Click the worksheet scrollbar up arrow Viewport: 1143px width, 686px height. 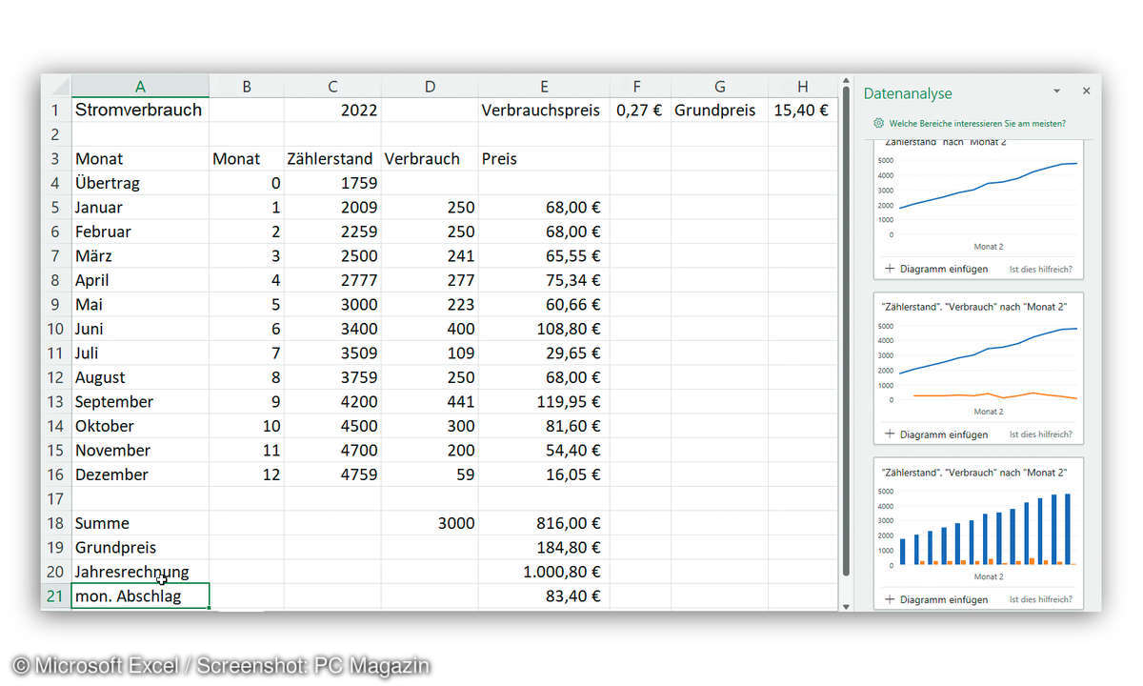point(845,81)
